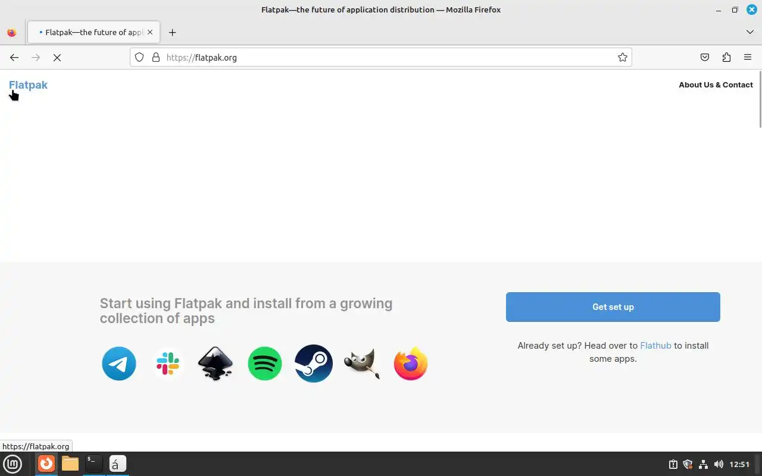
Task: Click the volume speaker tray icon
Action: click(719, 465)
